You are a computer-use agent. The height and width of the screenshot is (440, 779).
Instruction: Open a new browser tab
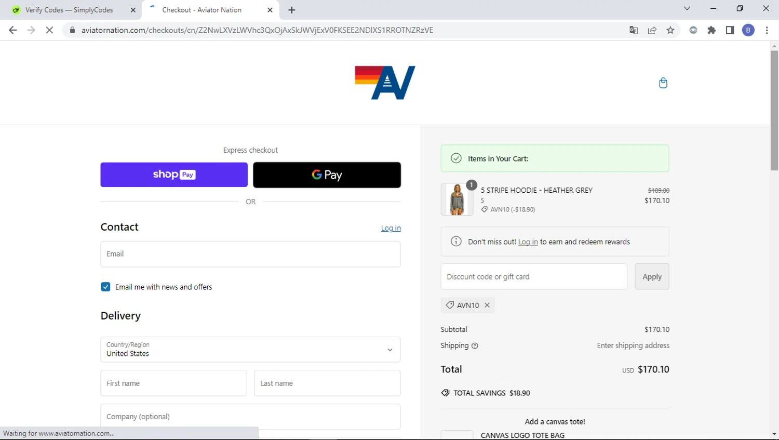(x=292, y=10)
